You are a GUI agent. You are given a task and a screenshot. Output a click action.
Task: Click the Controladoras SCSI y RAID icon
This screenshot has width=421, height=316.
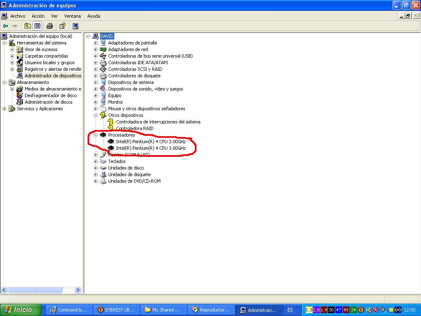[103, 69]
